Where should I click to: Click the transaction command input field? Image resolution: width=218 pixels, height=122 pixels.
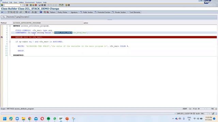13,5
